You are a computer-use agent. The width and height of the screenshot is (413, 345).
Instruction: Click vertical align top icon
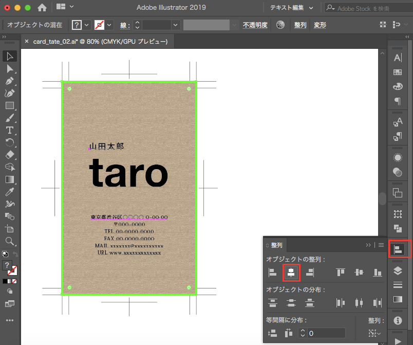341,273
